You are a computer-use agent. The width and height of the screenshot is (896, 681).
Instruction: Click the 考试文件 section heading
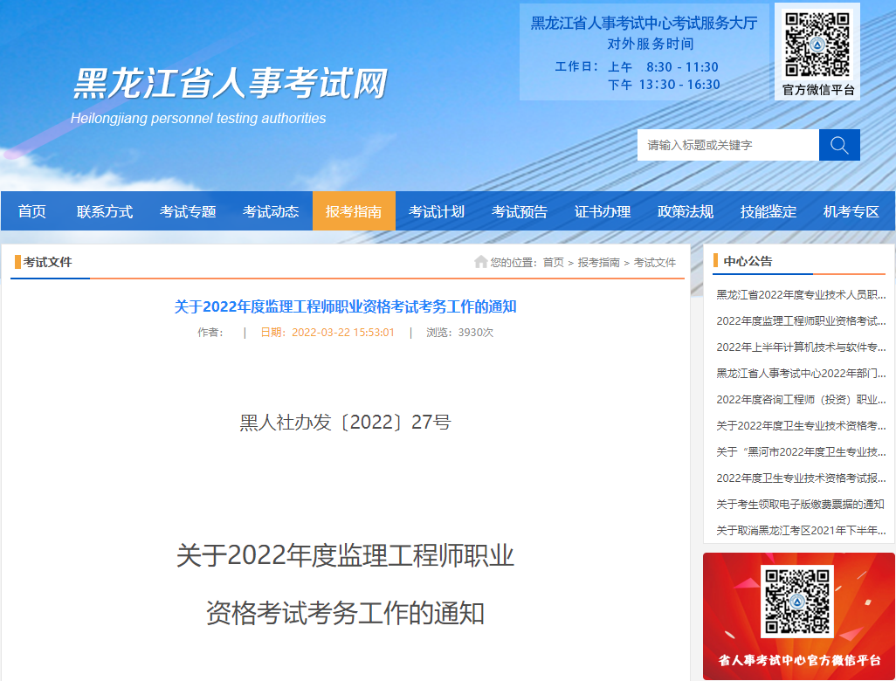click(47, 262)
